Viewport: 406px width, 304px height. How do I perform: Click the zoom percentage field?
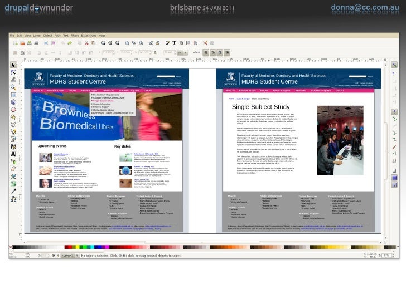[386, 256]
